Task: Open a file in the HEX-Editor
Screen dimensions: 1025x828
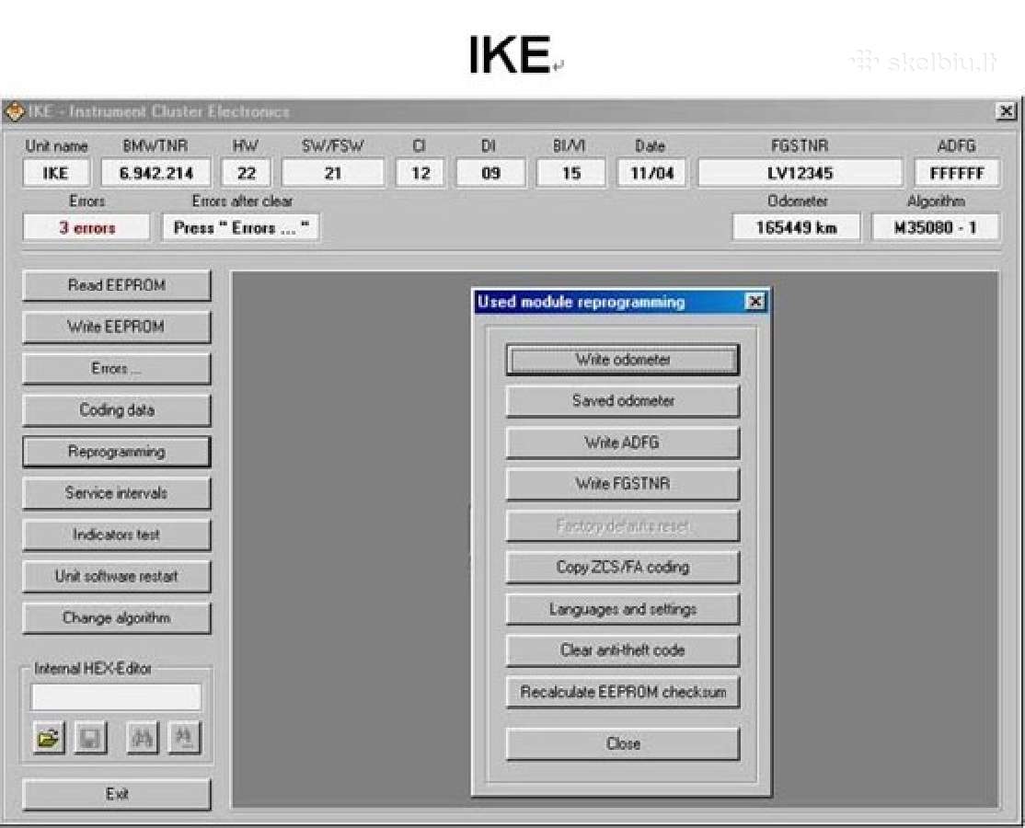Action: 49,738
